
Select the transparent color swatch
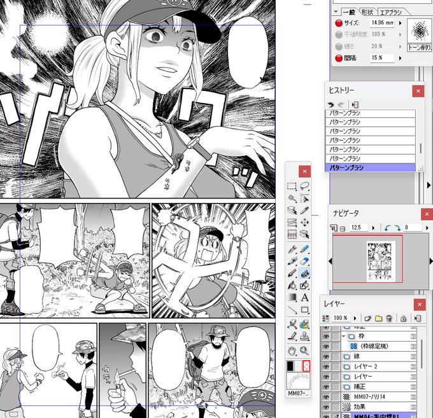coord(306,366)
